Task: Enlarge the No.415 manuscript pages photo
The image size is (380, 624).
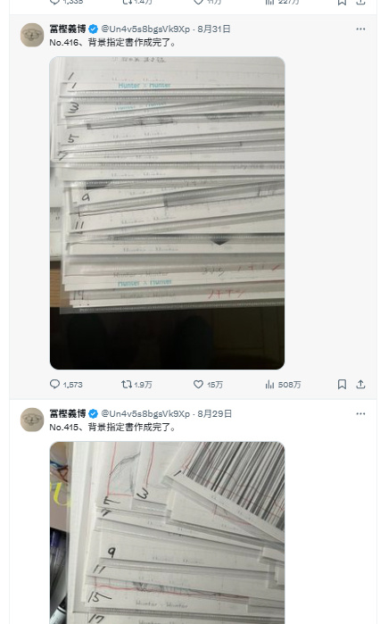Action: coord(167,532)
